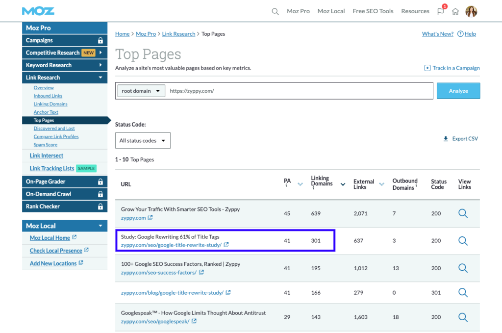Collapse the Link Research section

point(100,77)
